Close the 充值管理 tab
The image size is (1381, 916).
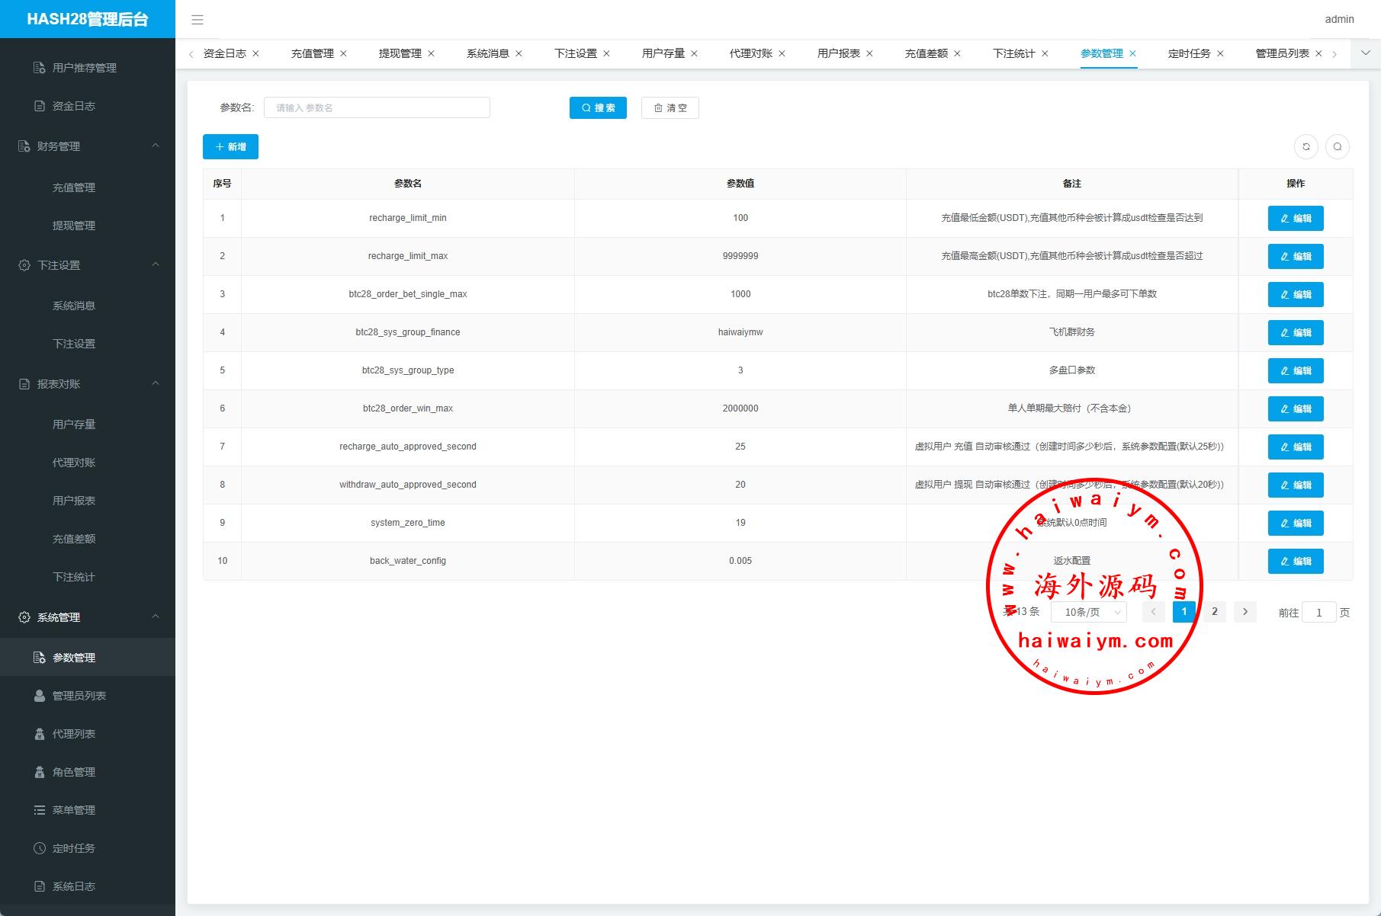click(x=343, y=53)
